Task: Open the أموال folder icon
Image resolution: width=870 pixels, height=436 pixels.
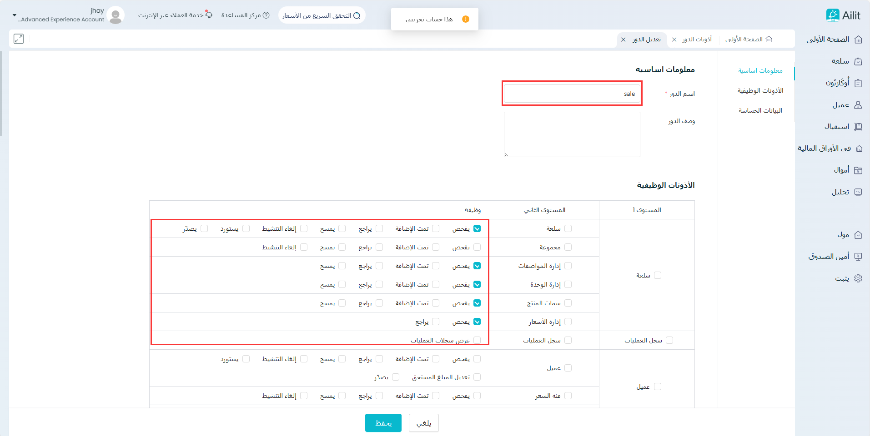Action: 858,170
